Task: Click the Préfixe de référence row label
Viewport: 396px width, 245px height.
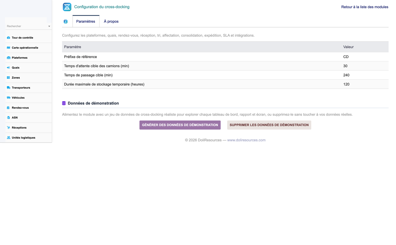Action: point(80,57)
